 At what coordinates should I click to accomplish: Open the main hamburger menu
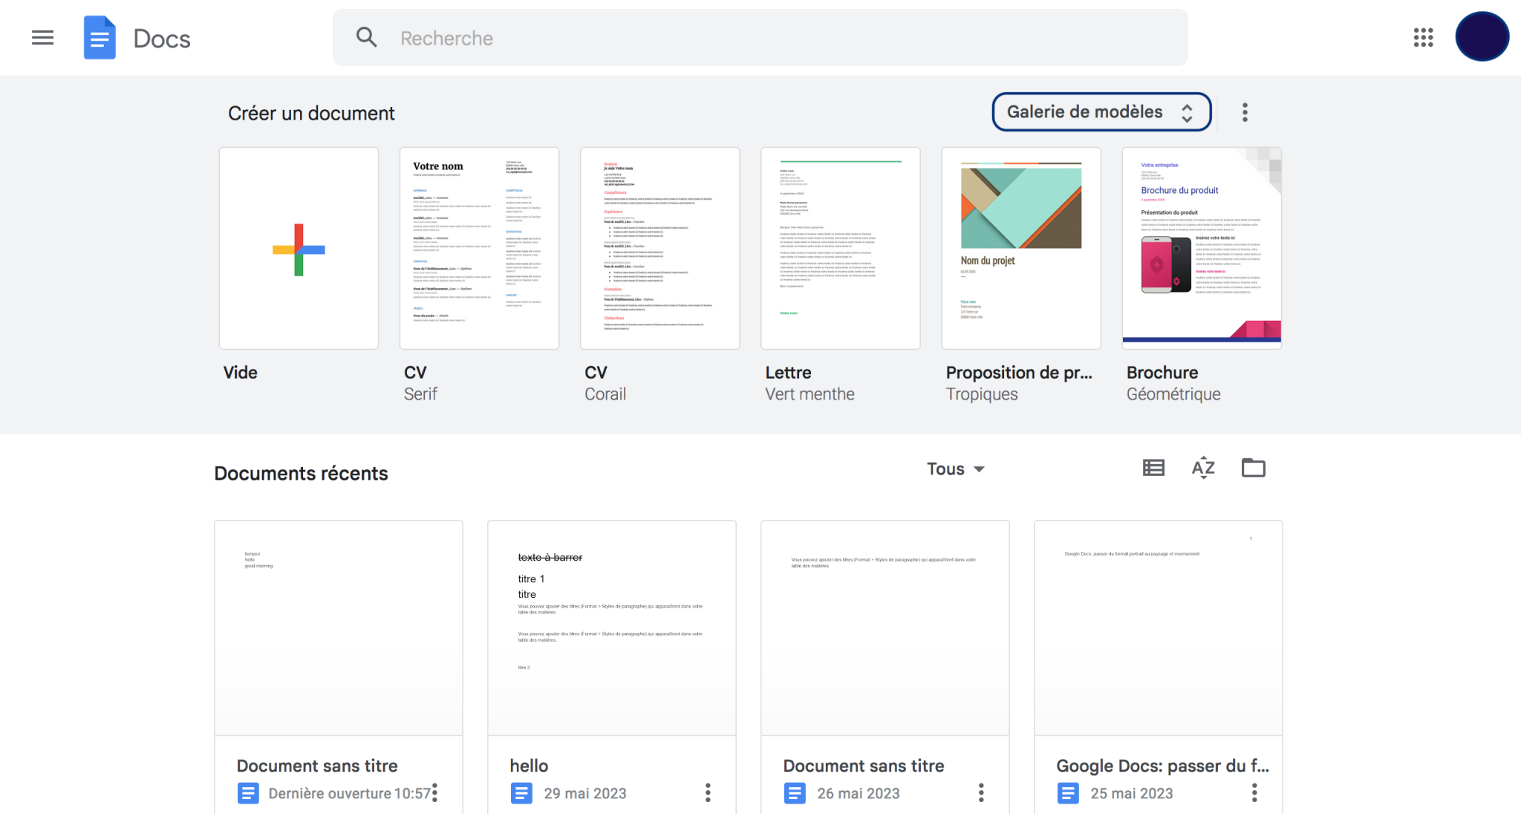tap(42, 38)
